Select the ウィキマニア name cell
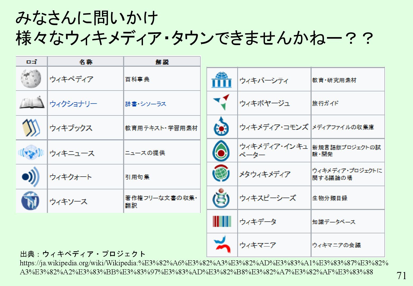Image resolution: width=413 pixels, height=286 pixels. [x=274, y=245]
